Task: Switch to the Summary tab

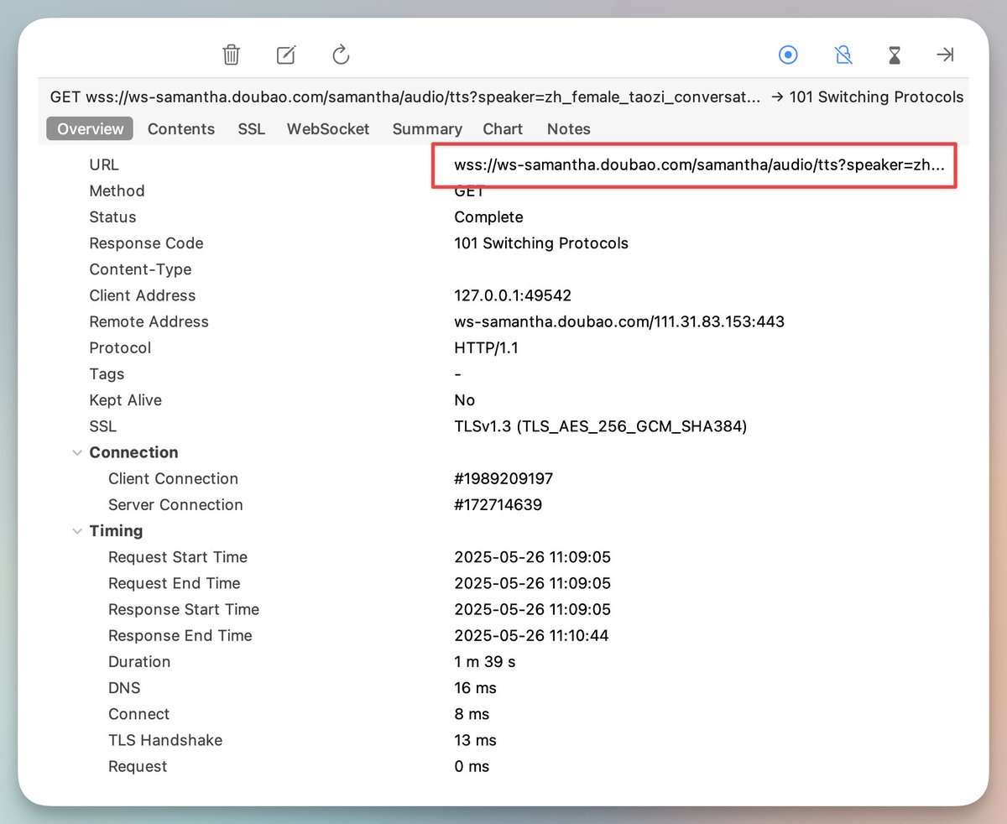Action: click(x=427, y=128)
